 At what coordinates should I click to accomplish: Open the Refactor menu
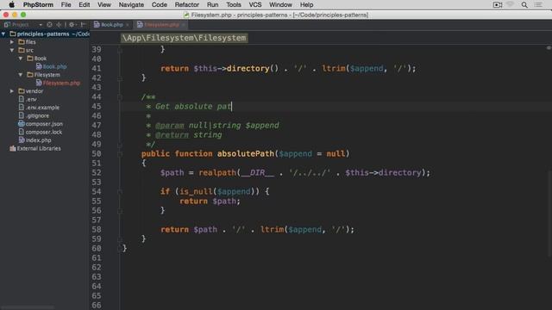click(187, 4)
